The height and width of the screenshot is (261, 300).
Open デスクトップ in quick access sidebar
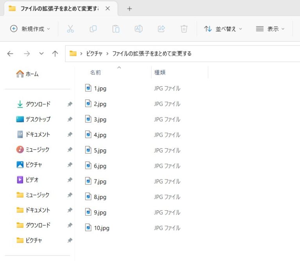pos(37,119)
